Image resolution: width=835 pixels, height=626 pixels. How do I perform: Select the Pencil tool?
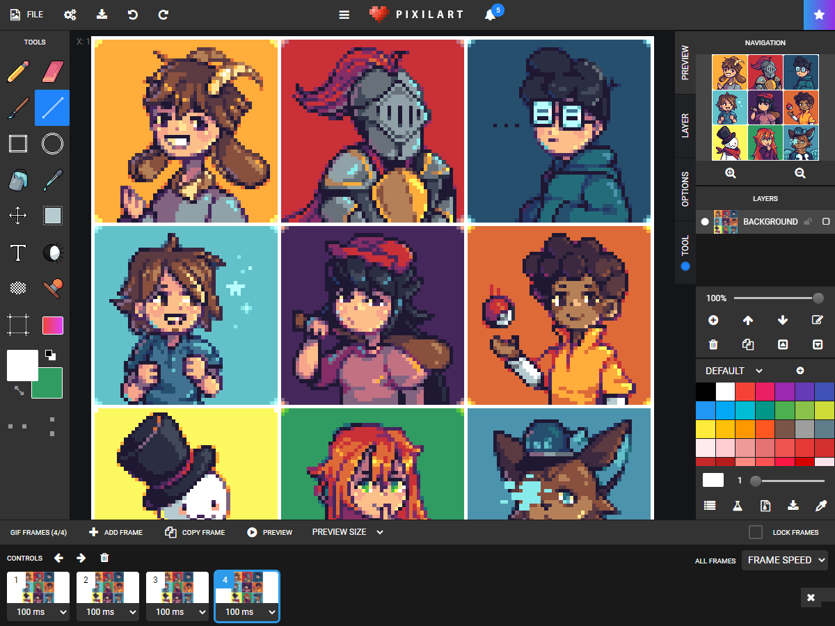click(x=17, y=72)
